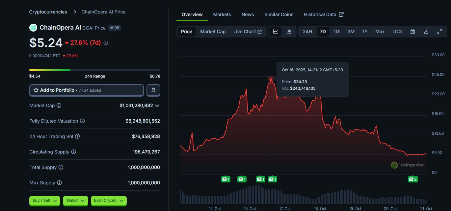Download chart data via download icon
The height and width of the screenshot is (211, 451).
click(426, 32)
